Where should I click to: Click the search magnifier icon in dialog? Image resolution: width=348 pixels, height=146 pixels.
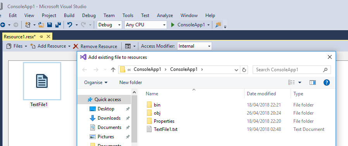pos(326,70)
